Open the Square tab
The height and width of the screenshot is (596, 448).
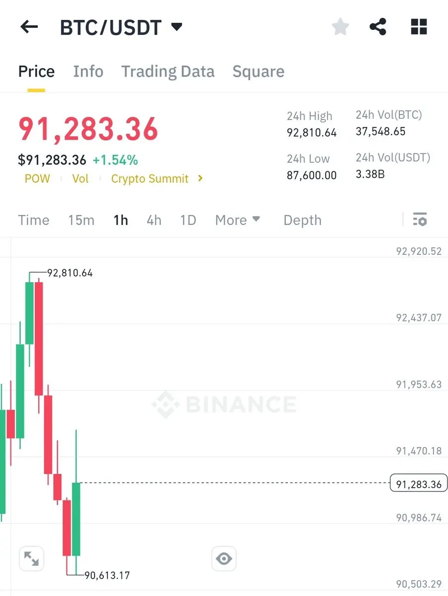(x=258, y=72)
